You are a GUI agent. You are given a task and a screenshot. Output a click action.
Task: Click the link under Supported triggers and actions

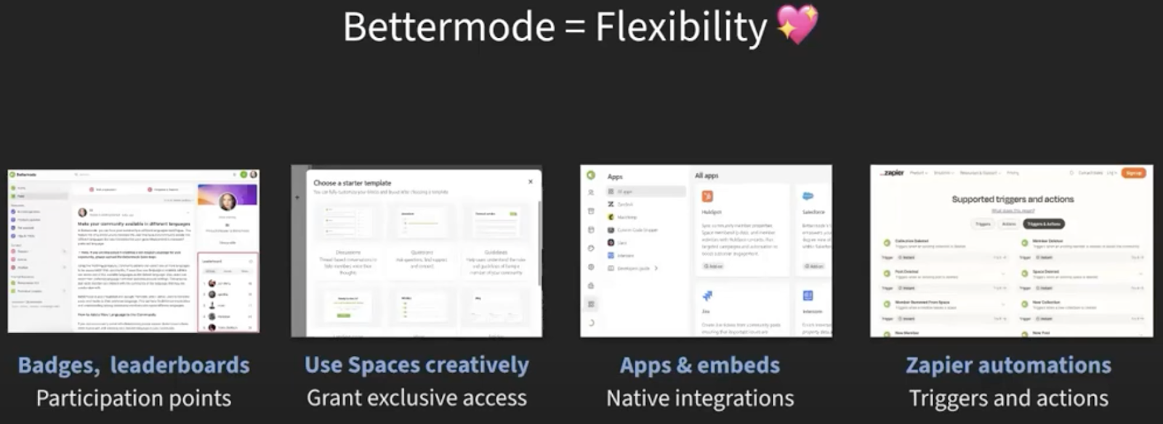tap(1013, 211)
